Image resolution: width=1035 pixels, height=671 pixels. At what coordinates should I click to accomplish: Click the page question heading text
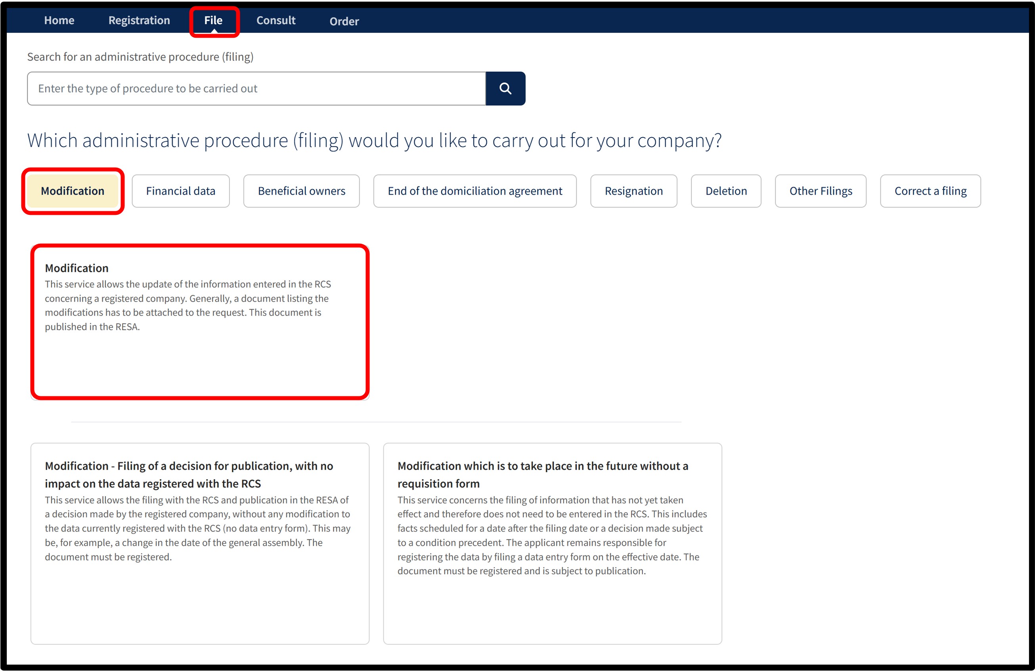click(375, 140)
